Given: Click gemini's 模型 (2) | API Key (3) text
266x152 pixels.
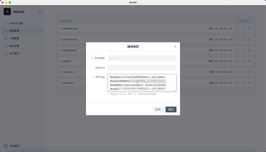Looking at the screenshot, I should coord(220,61).
